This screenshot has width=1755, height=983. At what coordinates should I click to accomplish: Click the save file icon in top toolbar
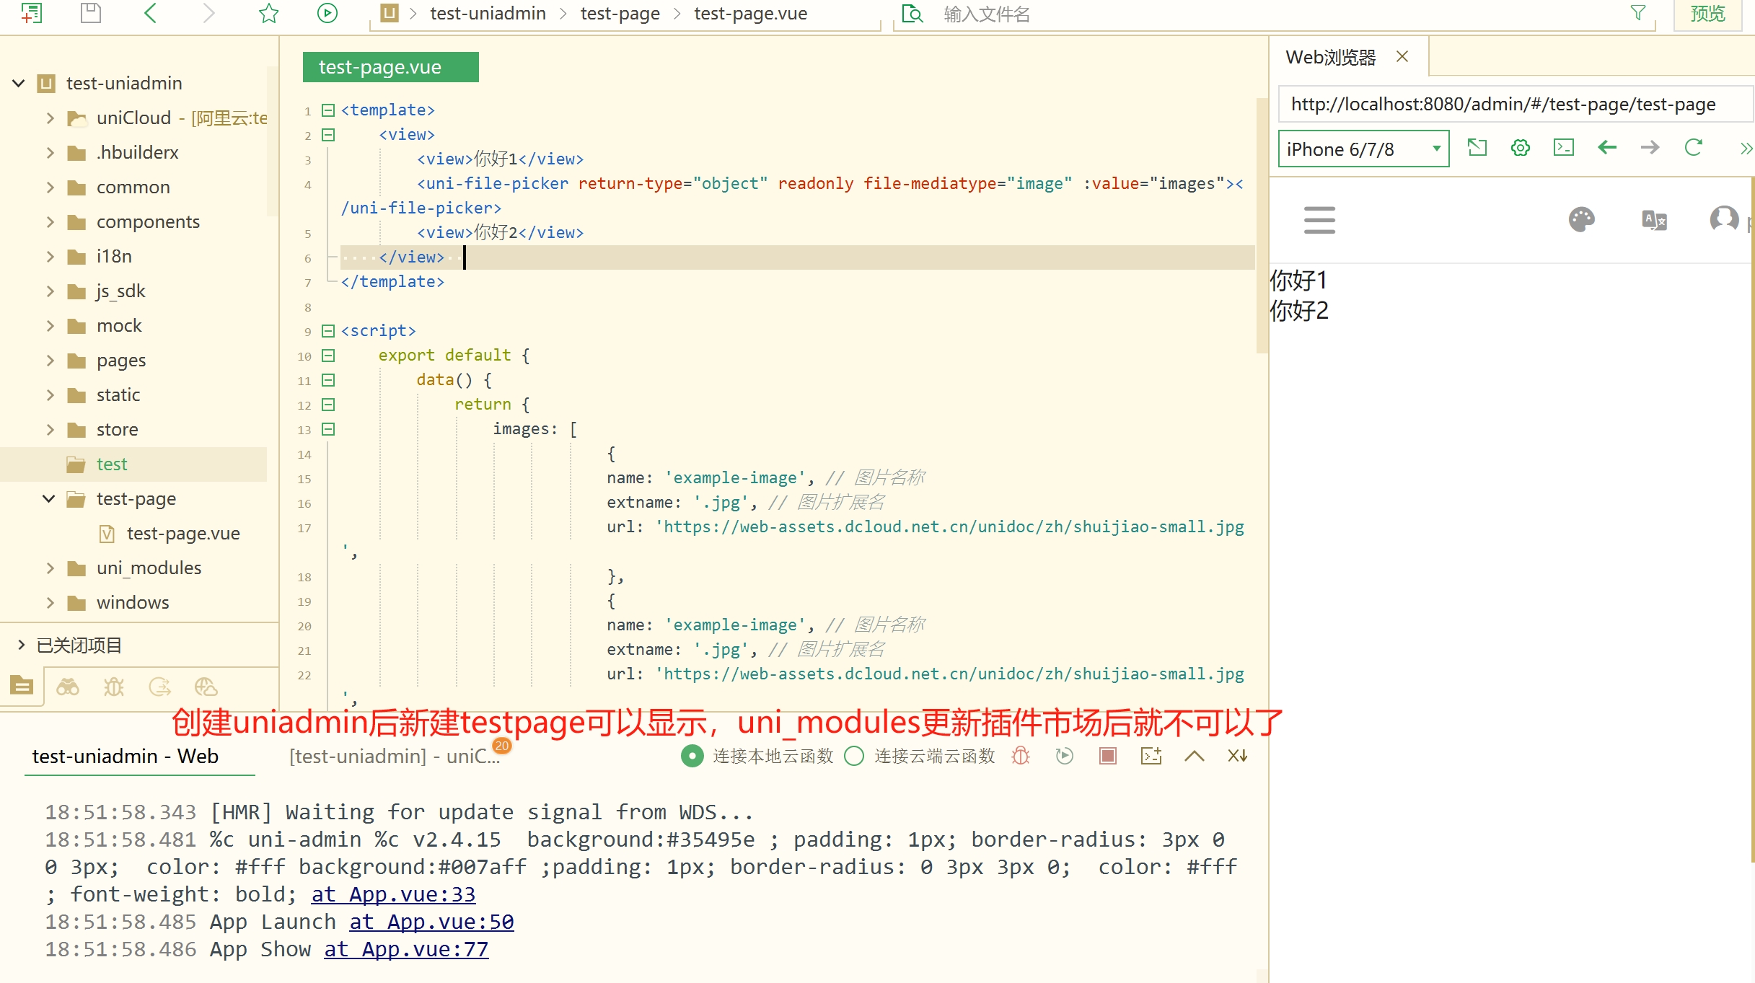91,13
